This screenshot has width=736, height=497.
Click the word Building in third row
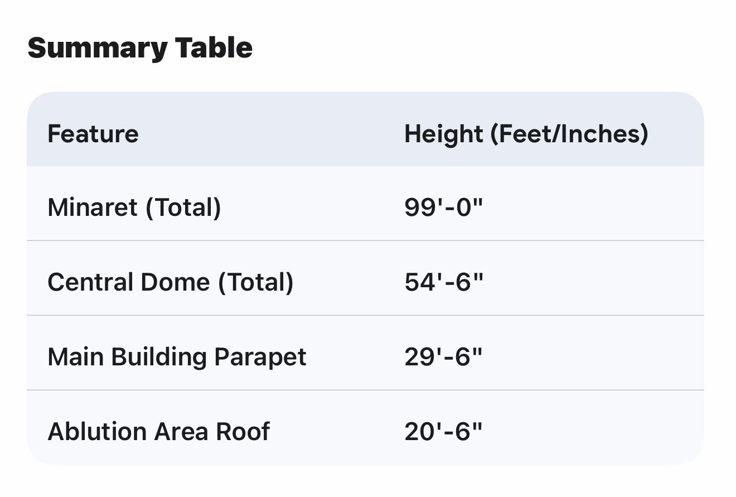[159, 357]
